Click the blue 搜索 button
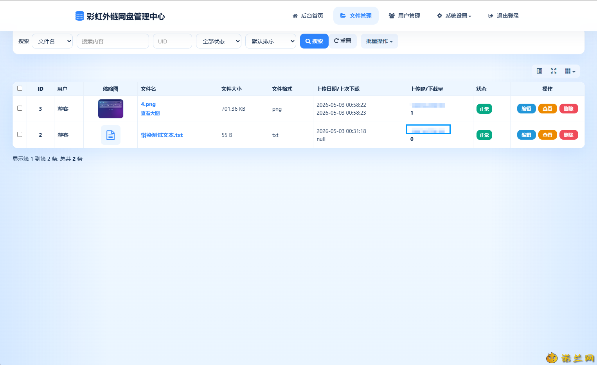Image resolution: width=597 pixels, height=365 pixels. point(314,41)
